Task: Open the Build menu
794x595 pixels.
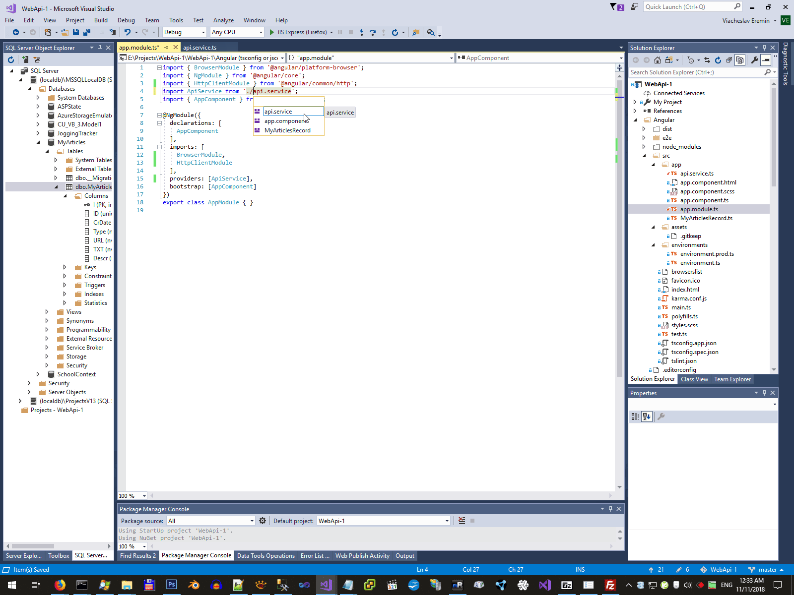Action: point(101,20)
